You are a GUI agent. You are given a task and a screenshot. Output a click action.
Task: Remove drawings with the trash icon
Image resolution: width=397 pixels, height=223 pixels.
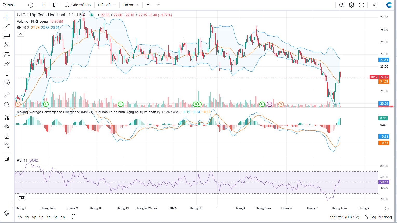point(7,158)
